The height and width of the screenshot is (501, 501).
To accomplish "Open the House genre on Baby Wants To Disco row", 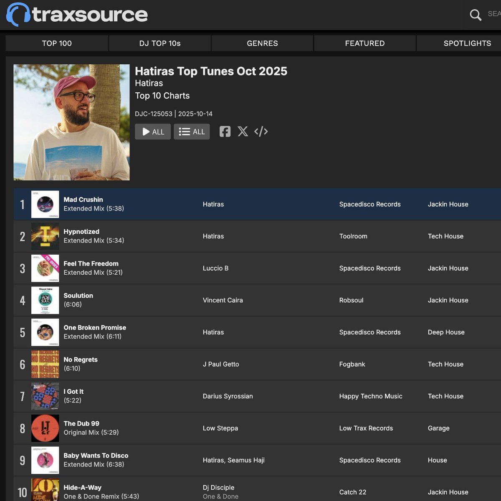I will click(438, 460).
